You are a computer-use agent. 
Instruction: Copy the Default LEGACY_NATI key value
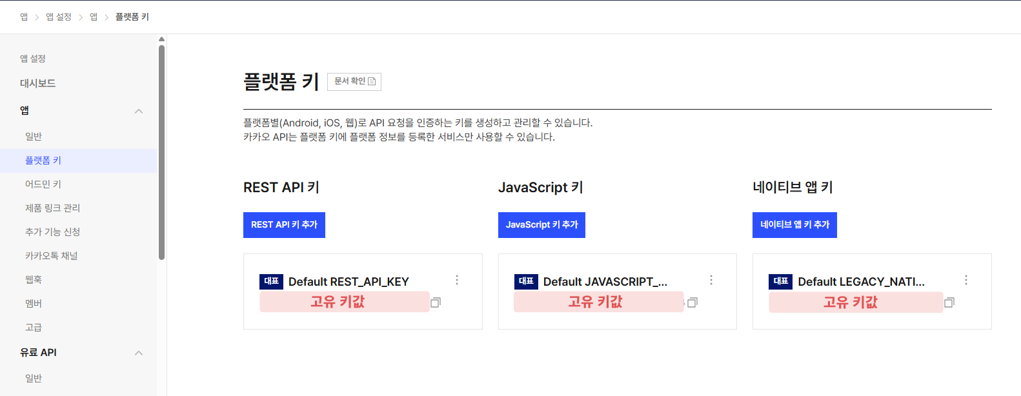949,302
